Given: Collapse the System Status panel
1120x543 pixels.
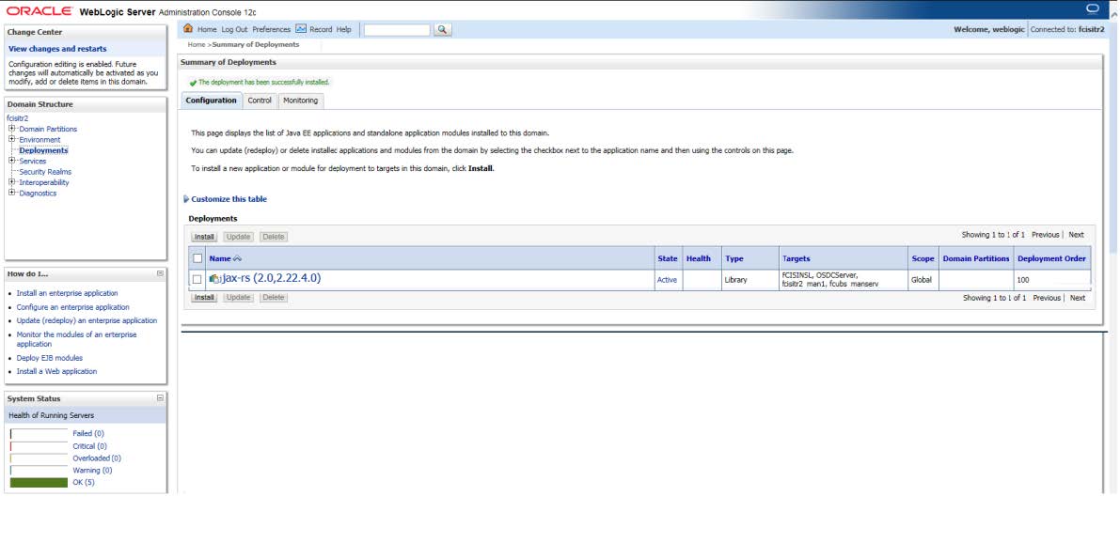Looking at the screenshot, I should [x=160, y=398].
